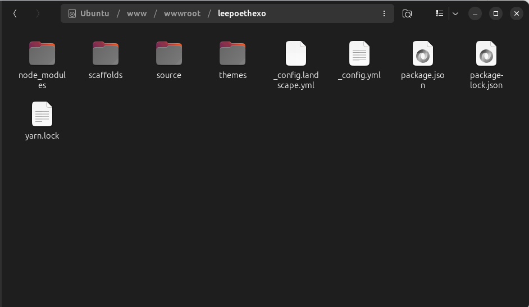Open the themes folder
This screenshot has width=529, height=307.
click(x=232, y=54)
